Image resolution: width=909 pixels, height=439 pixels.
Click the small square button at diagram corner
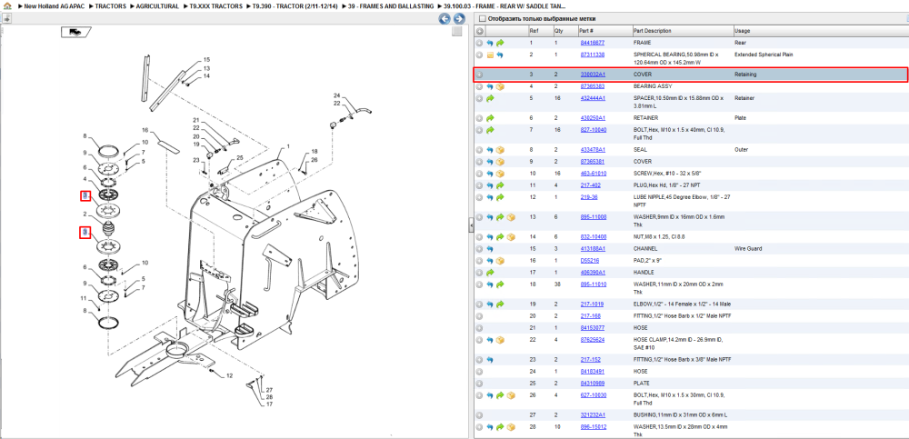(x=457, y=31)
